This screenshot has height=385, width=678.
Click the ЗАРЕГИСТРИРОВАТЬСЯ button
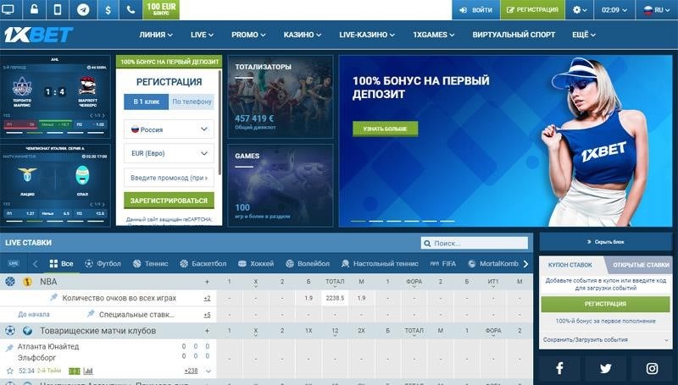click(x=169, y=201)
